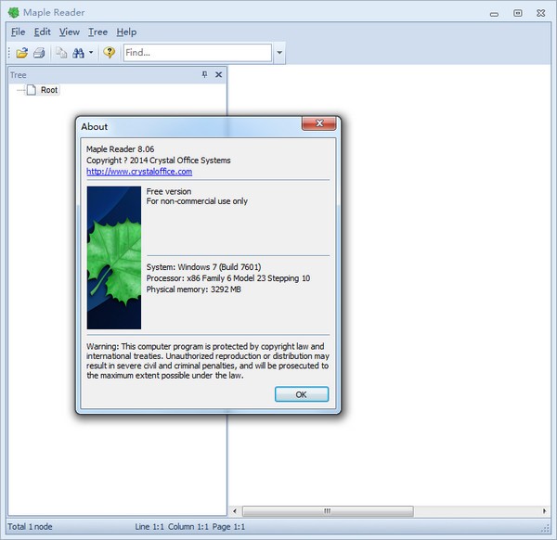Click OK in the About dialog
The height and width of the screenshot is (540, 557).
pyautogui.click(x=302, y=394)
